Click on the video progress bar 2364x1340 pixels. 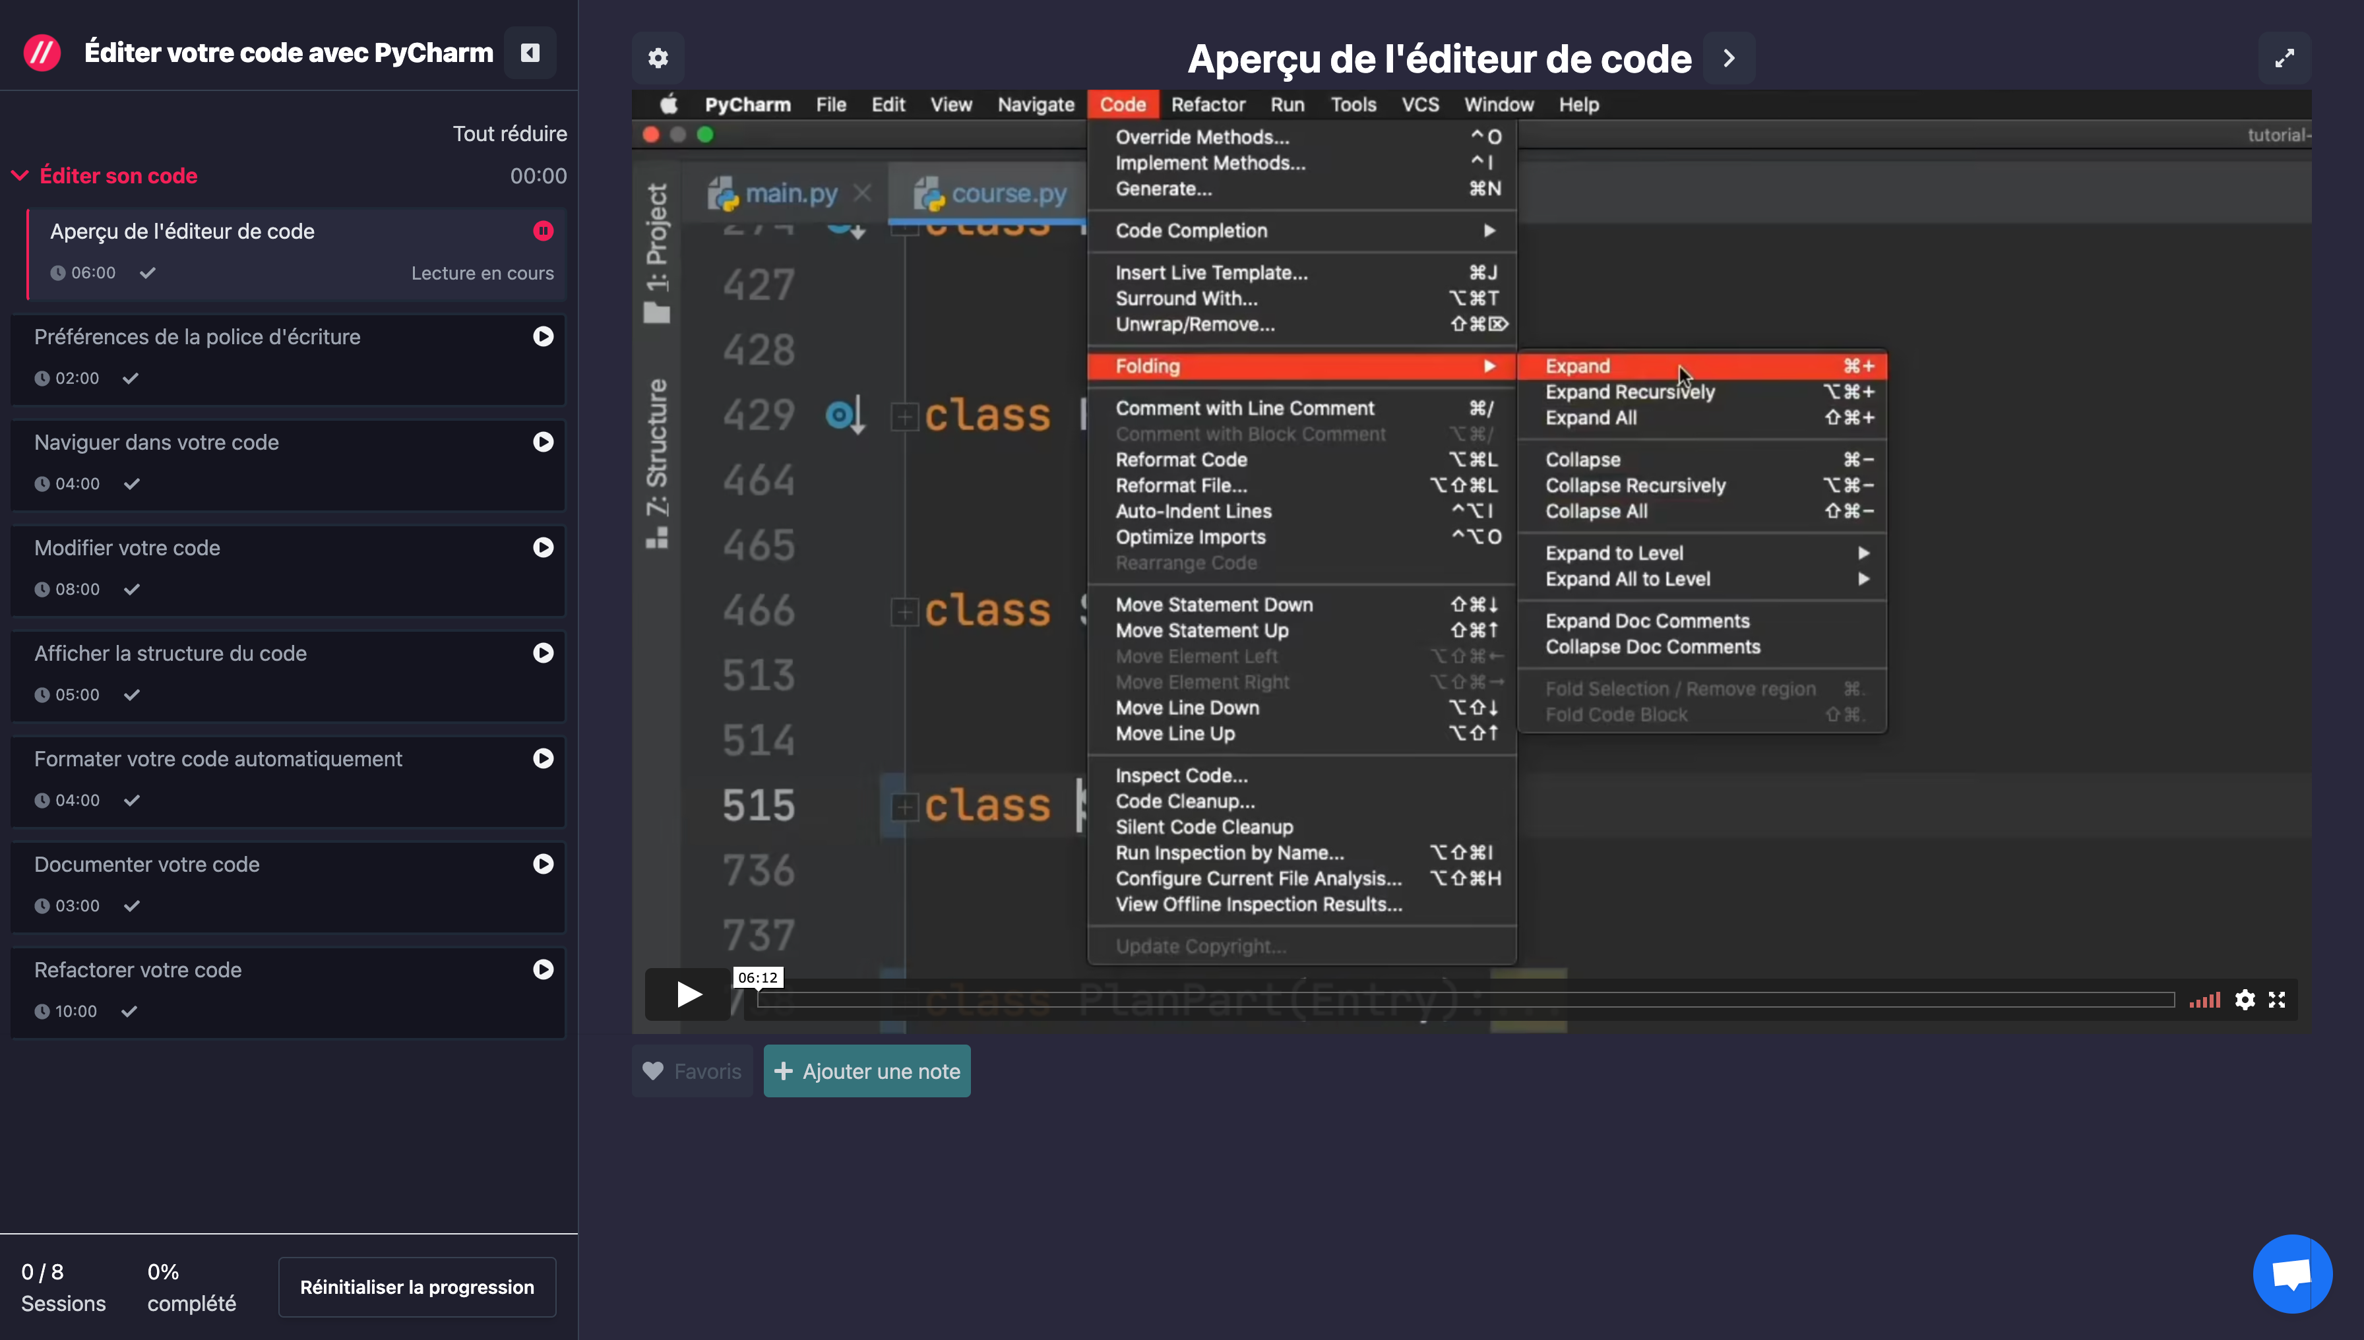(1466, 1000)
